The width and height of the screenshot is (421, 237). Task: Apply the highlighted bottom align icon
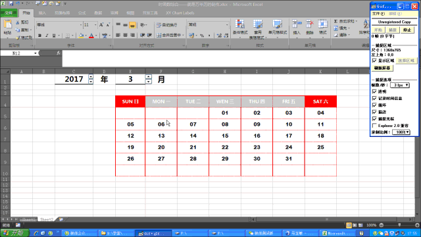tap(132, 25)
